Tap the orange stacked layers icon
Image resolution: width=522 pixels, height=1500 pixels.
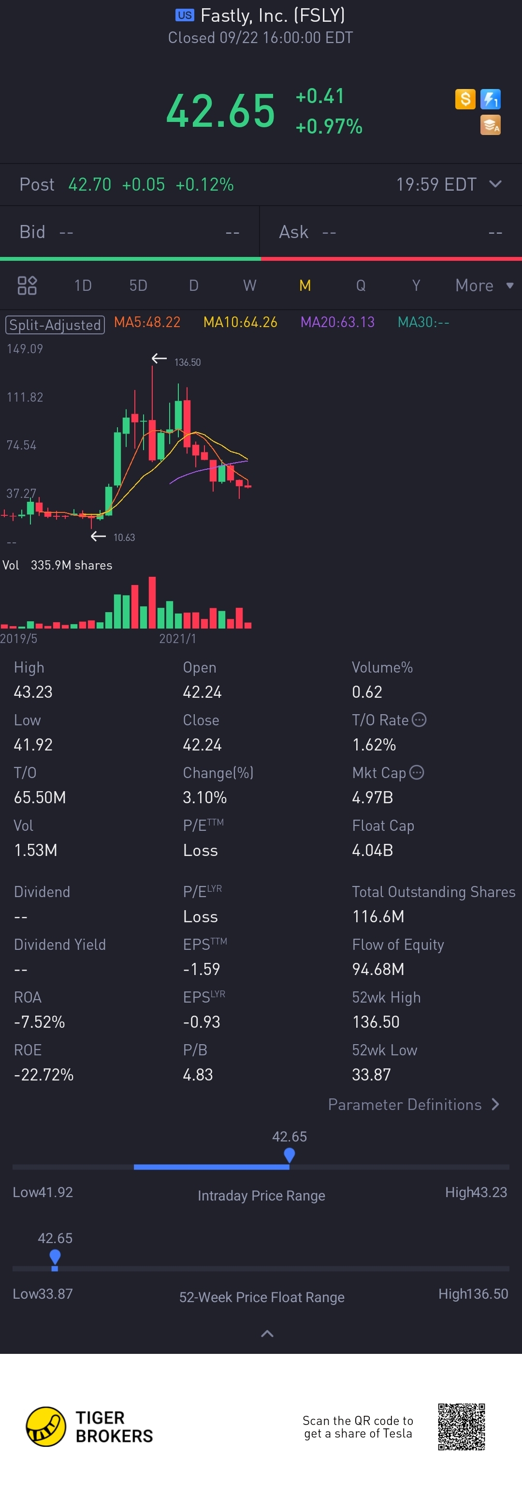(x=490, y=125)
